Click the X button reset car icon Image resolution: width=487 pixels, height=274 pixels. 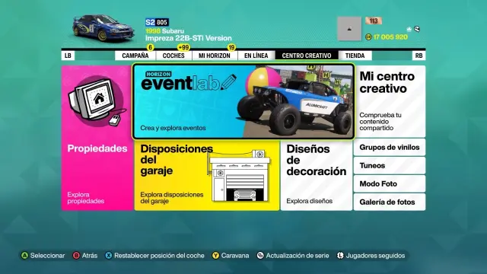point(108,256)
